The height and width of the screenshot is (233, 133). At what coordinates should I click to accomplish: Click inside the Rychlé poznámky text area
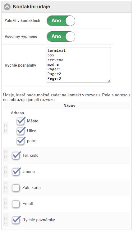79,65
